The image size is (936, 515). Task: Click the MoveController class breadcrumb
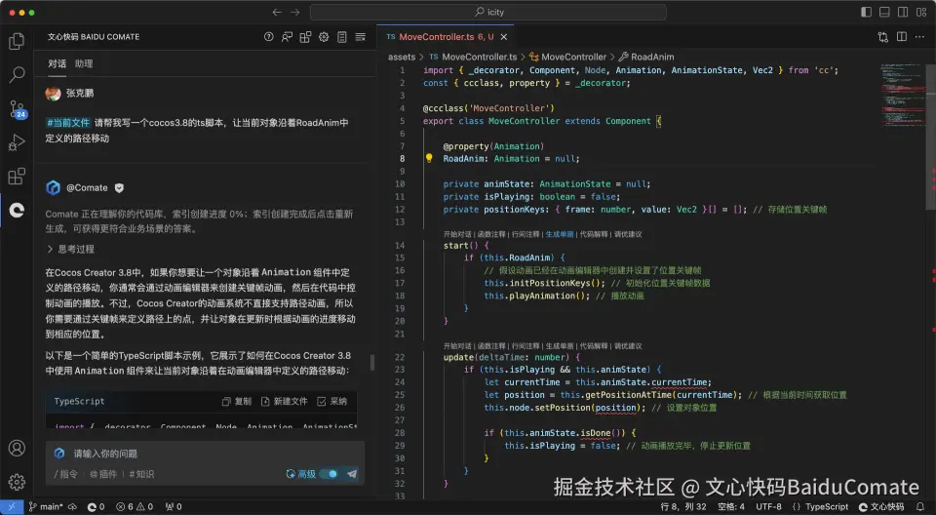(567, 57)
